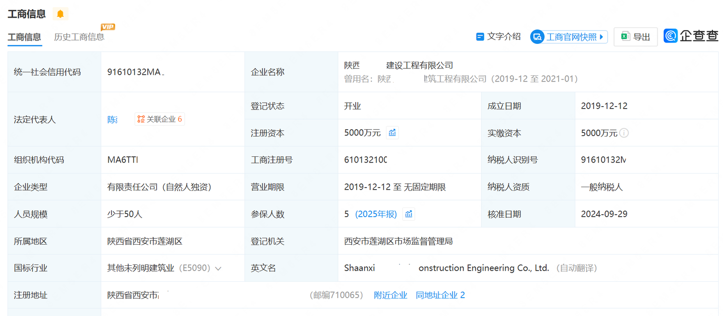Screen dimensions: 723x316
Task: Click 工商注册号 value 61013210
Action: click(365, 160)
